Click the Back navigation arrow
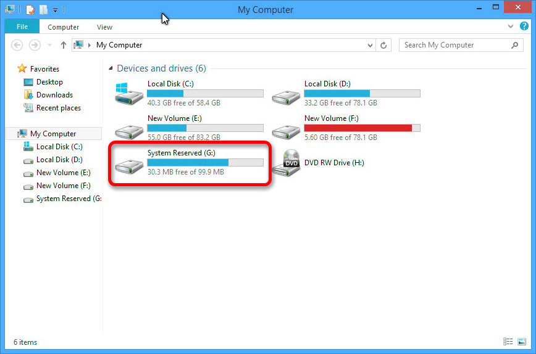Screen dimensions: 536x354 click(x=17, y=45)
